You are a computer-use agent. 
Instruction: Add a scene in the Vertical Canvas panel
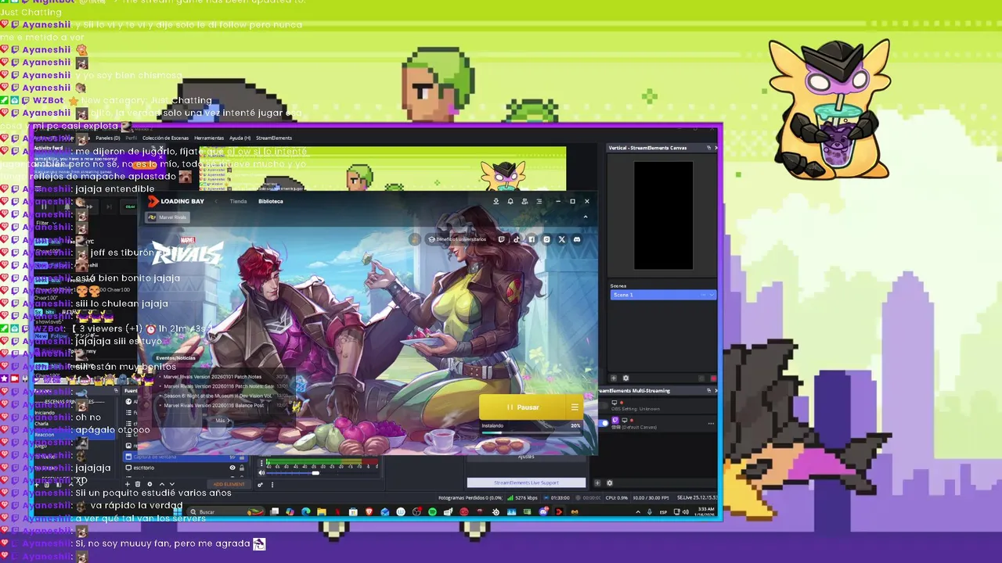[x=614, y=378]
